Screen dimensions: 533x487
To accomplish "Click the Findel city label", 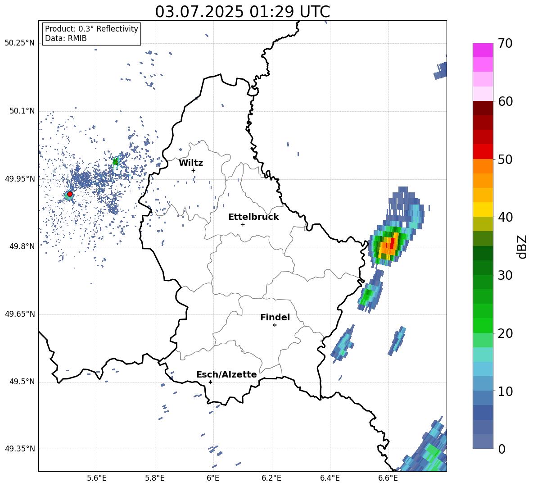I will pyautogui.click(x=275, y=317).
